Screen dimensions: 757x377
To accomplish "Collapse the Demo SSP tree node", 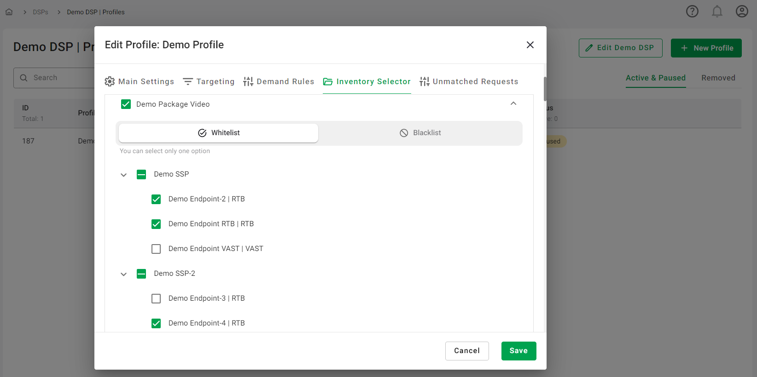I will [x=123, y=175].
